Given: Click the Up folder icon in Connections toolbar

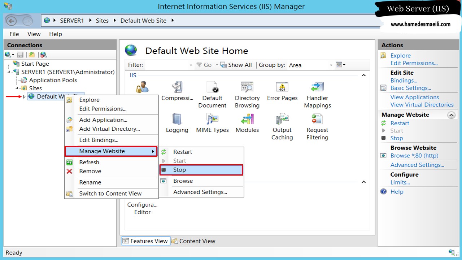Looking at the screenshot, I should 32,55.
